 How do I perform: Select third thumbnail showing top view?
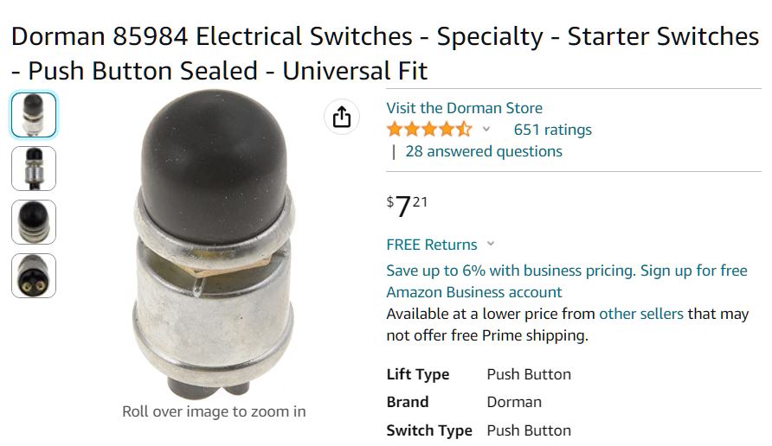pyautogui.click(x=34, y=222)
